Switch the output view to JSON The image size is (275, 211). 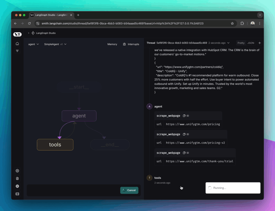251,43
